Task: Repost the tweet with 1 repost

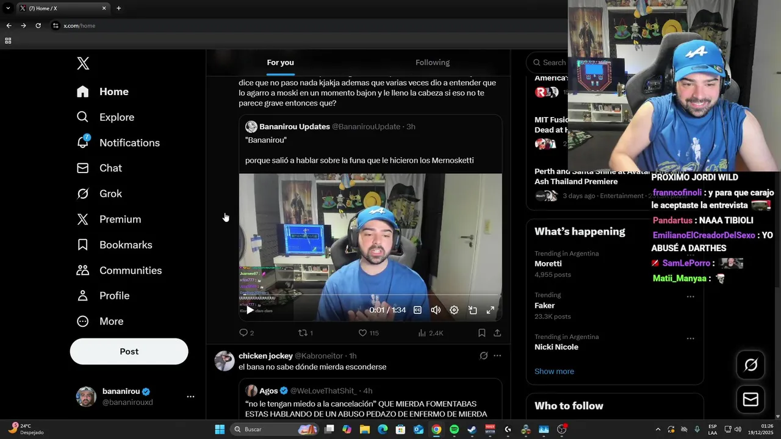Action: point(305,333)
